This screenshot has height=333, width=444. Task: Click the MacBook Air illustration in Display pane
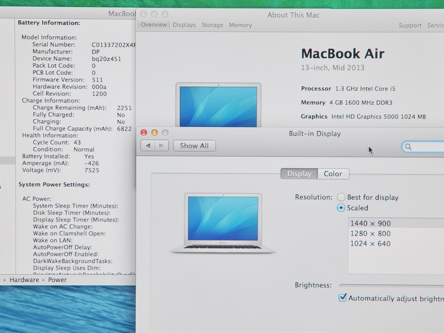pos(223,223)
